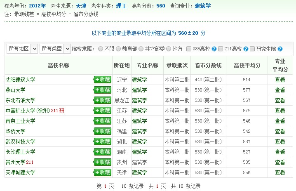
Task: Click 收藏 beside 武汉科技大学
Action: click(102, 141)
